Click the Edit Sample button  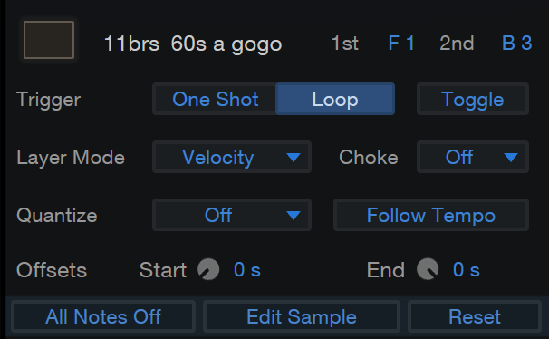tap(302, 316)
